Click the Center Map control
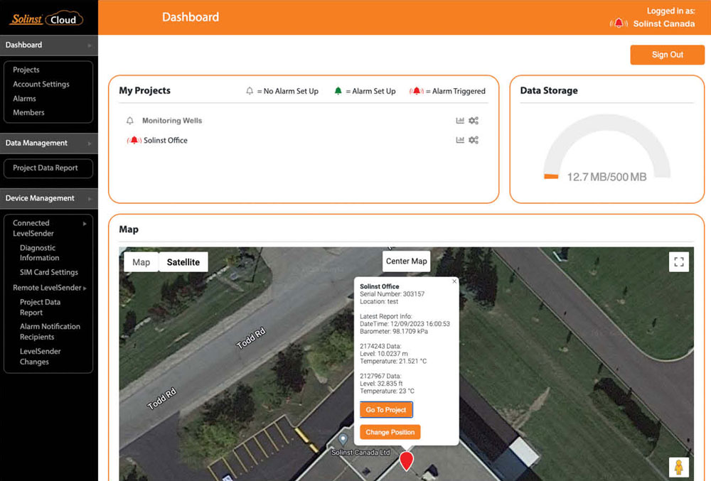This screenshot has width=711, height=481. pos(407,261)
